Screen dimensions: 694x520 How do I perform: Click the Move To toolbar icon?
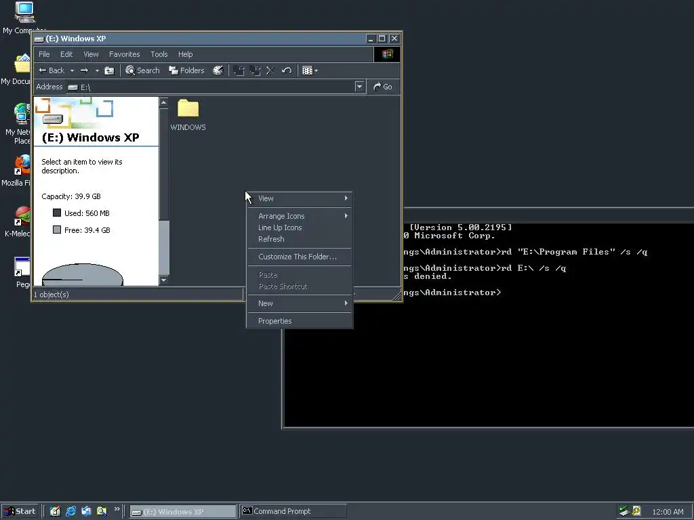[239, 70]
